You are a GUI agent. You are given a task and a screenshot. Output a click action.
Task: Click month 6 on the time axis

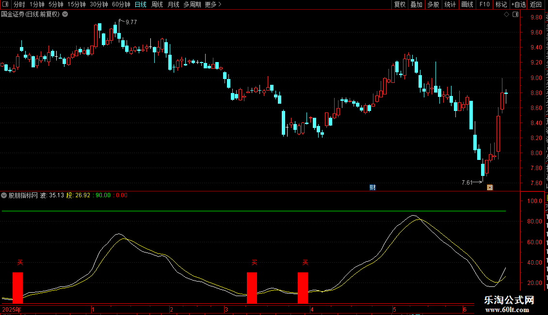pos(465,309)
